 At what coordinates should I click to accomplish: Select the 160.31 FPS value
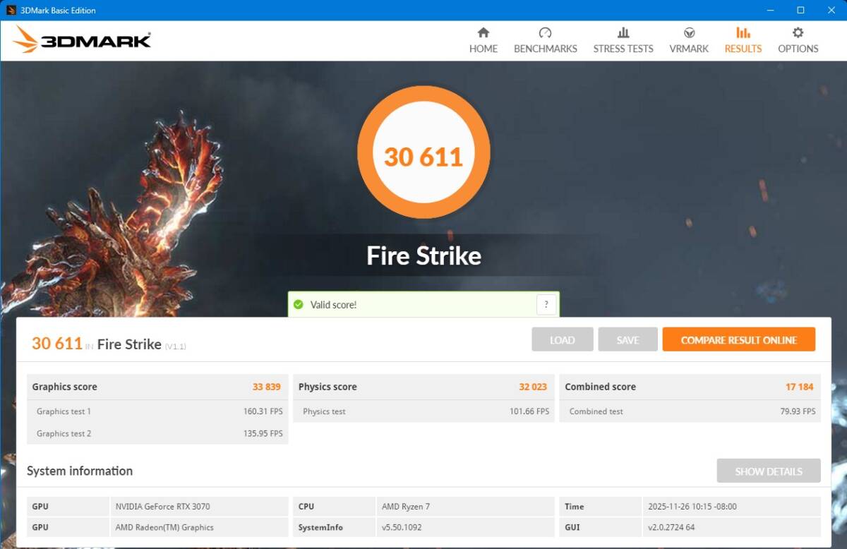click(x=263, y=411)
